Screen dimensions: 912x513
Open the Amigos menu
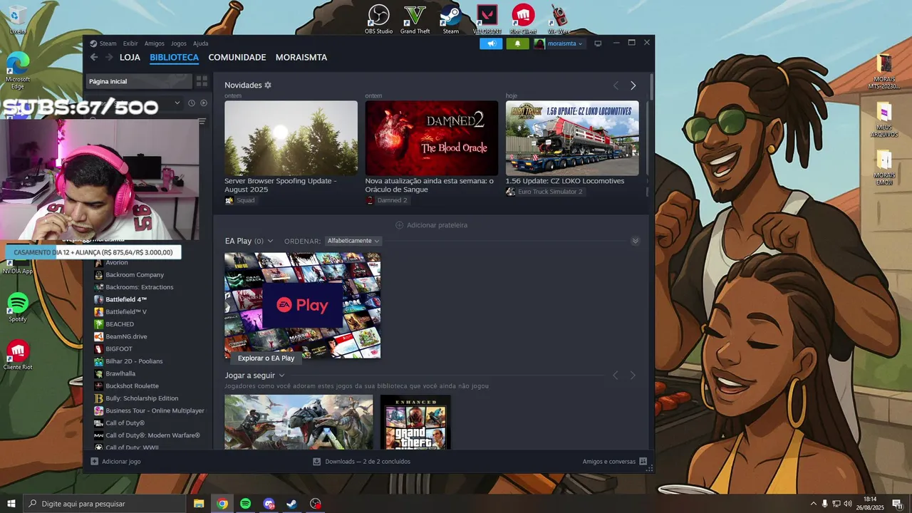(155, 43)
